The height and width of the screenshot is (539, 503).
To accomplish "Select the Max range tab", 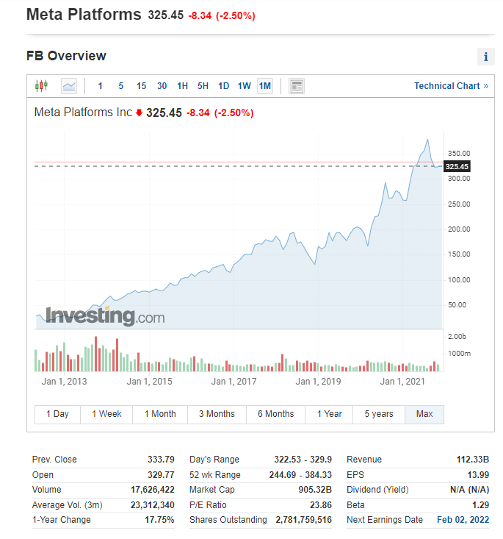I will (424, 414).
